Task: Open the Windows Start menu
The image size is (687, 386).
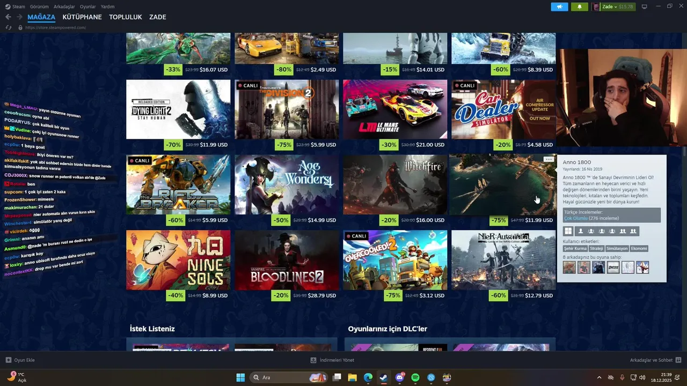Action: [x=240, y=377]
